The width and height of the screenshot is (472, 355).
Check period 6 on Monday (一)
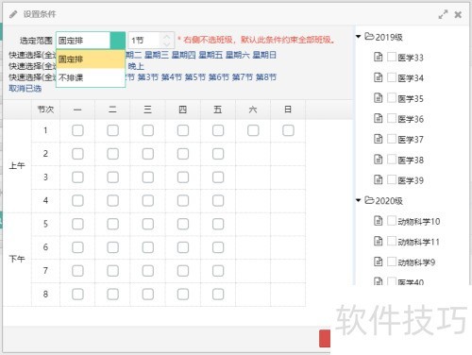[77, 247]
